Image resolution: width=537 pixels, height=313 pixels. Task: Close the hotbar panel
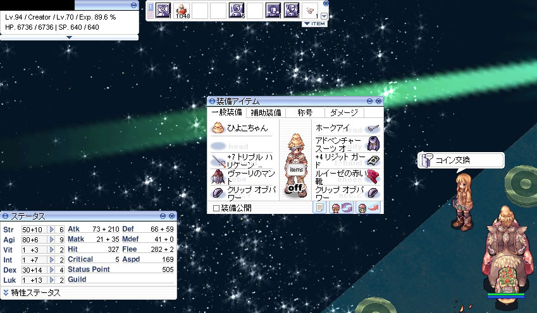326,3
